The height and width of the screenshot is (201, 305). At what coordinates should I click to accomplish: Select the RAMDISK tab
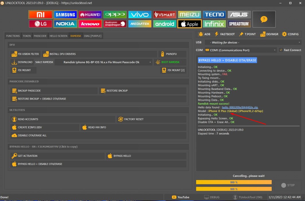click(76, 36)
